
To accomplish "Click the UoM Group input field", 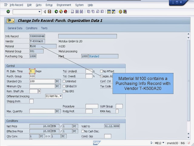I will click(119, 106).
